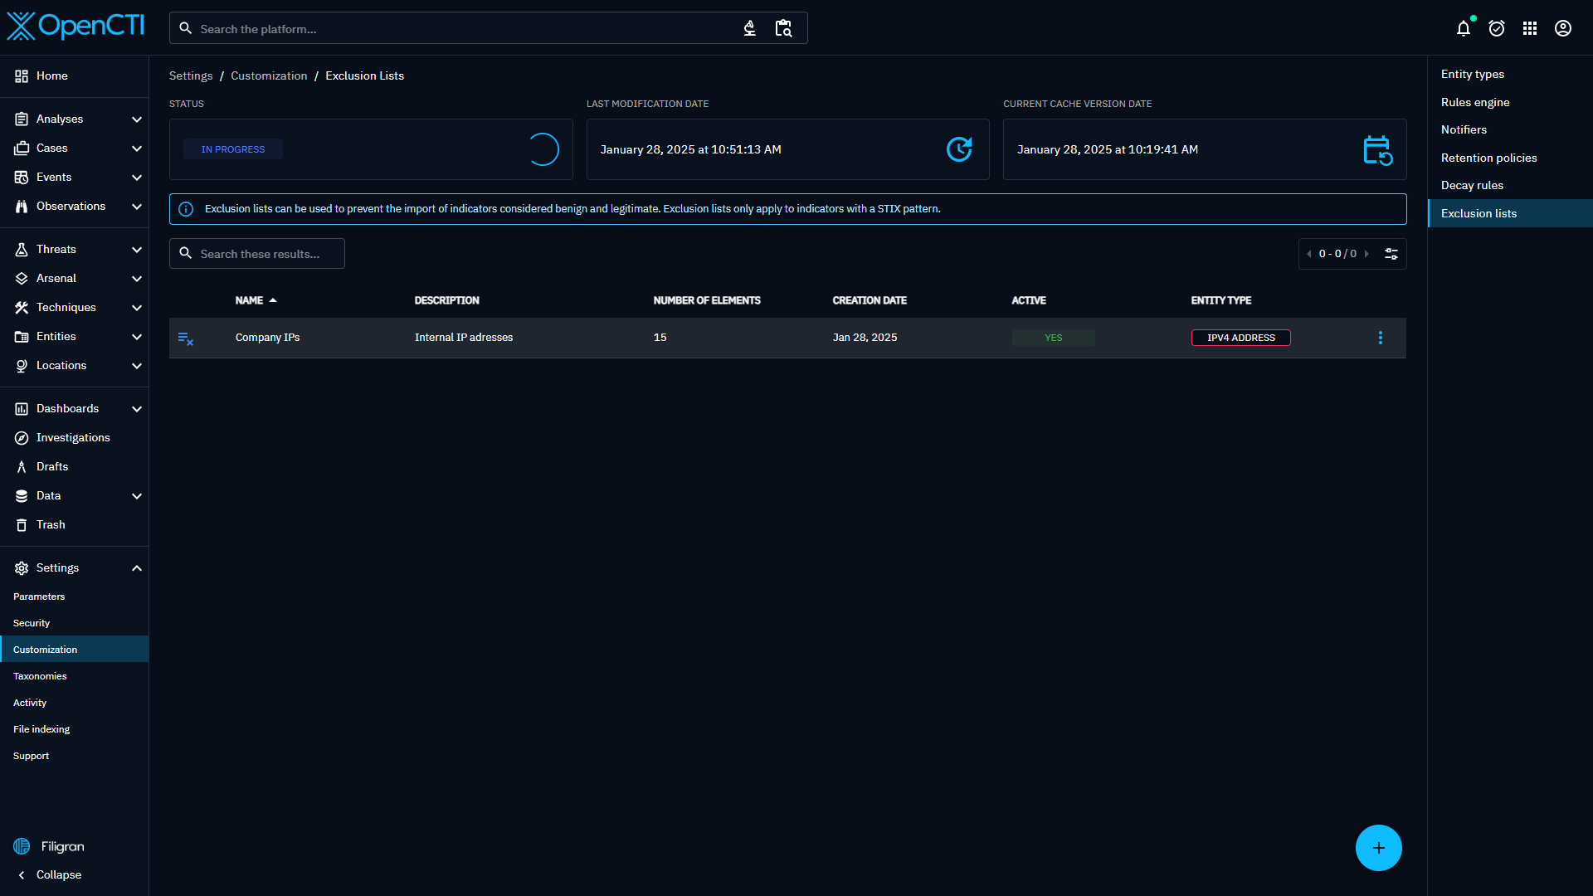The image size is (1593, 896).
Task: Click Customization breadcrumb link
Action: click(x=269, y=75)
